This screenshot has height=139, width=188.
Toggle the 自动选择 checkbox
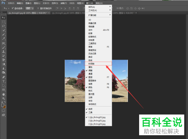(x=12, y=8)
